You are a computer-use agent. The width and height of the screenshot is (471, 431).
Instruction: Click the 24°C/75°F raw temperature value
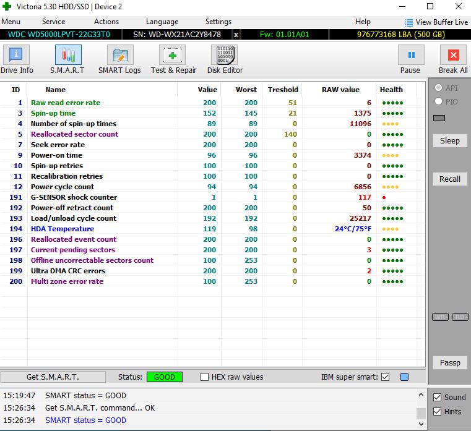click(x=353, y=229)
